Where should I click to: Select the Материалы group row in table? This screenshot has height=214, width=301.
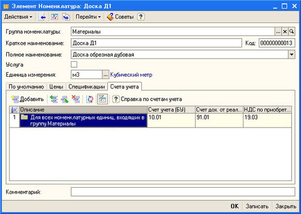point(83,121)
